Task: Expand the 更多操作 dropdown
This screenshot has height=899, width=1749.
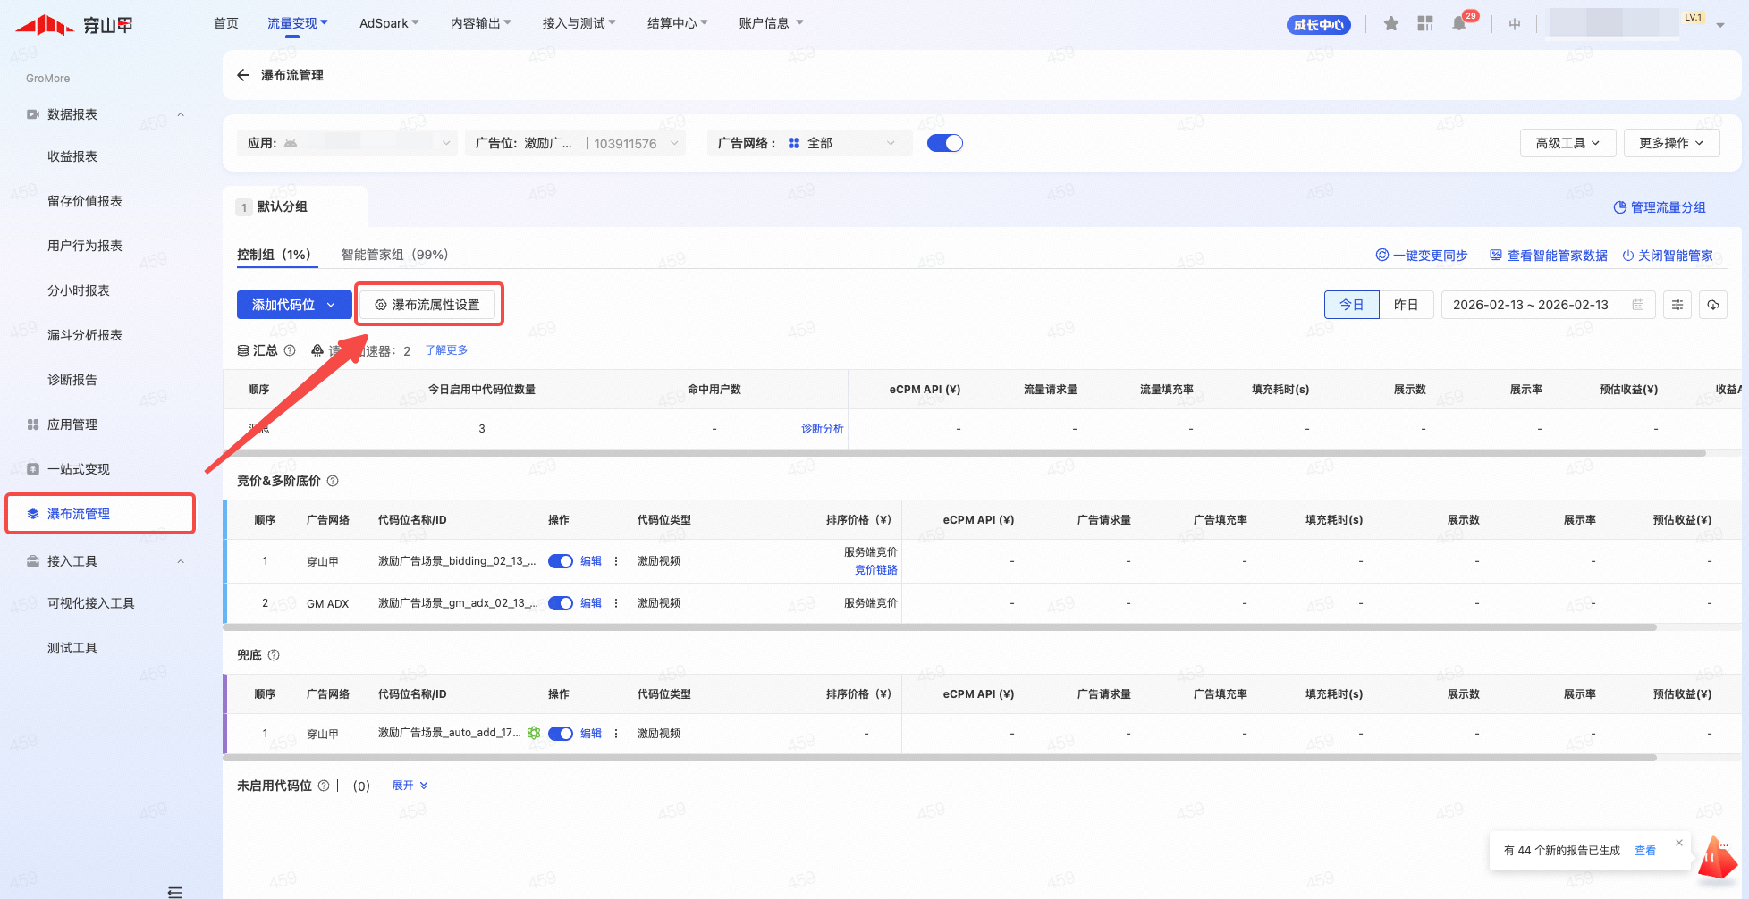Action: pos(1671,143)
